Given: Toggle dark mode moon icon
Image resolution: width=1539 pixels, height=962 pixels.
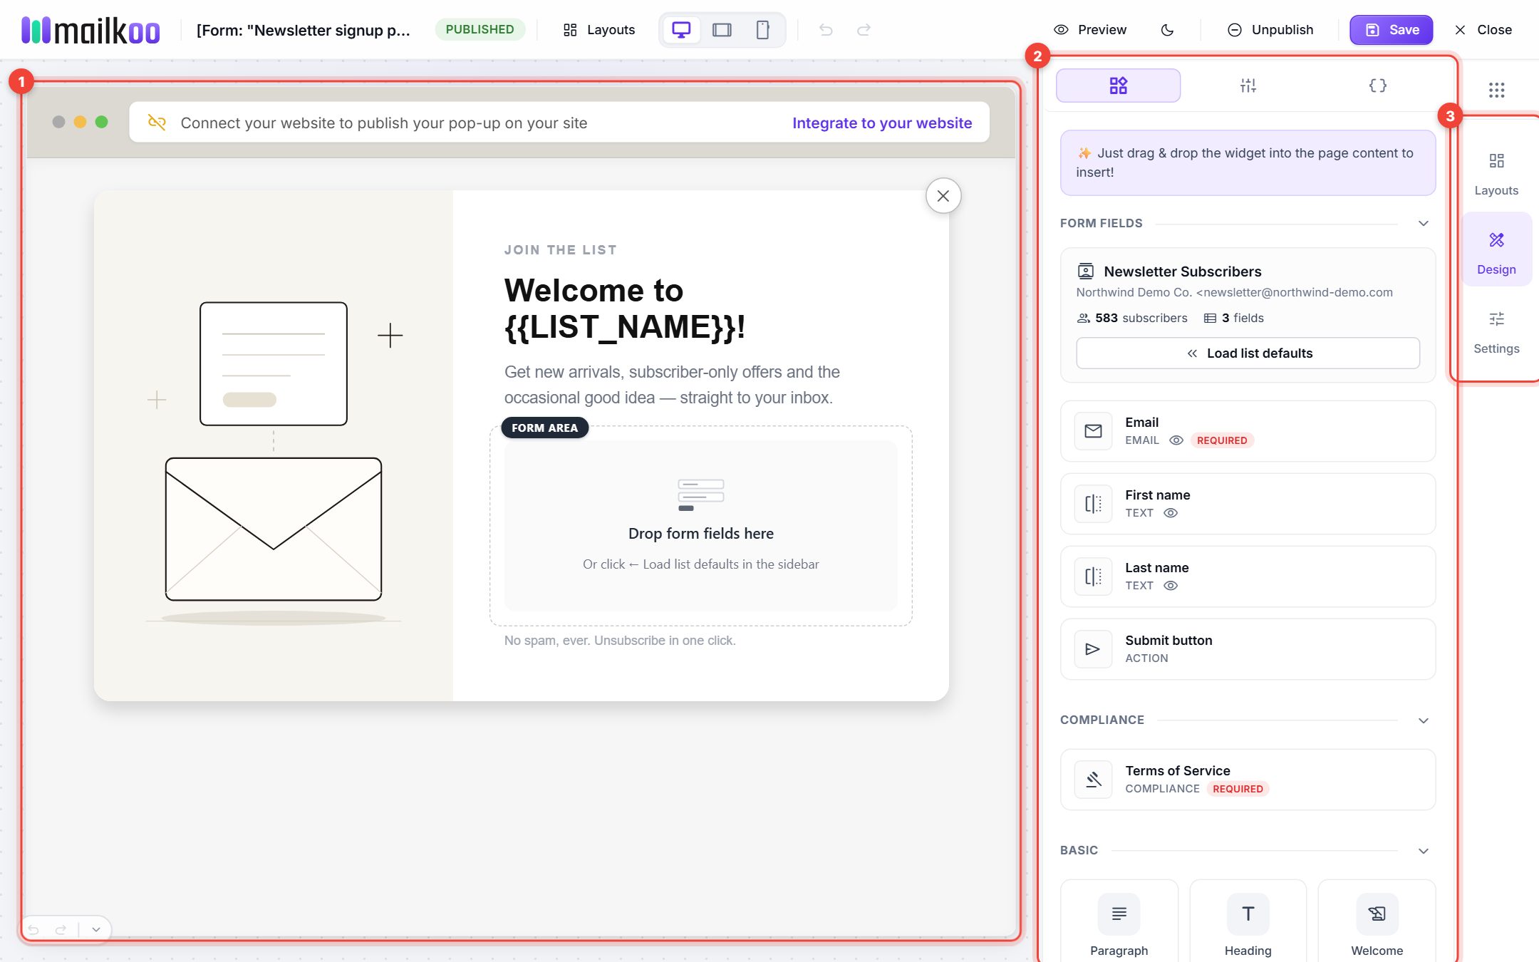Looking at the screenshot, I should tap(1167, 30).
